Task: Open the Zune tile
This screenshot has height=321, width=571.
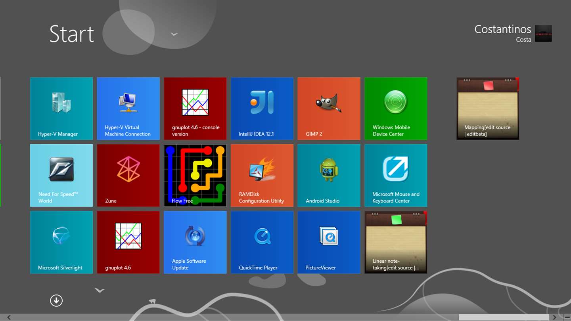Action: (128, 176)
